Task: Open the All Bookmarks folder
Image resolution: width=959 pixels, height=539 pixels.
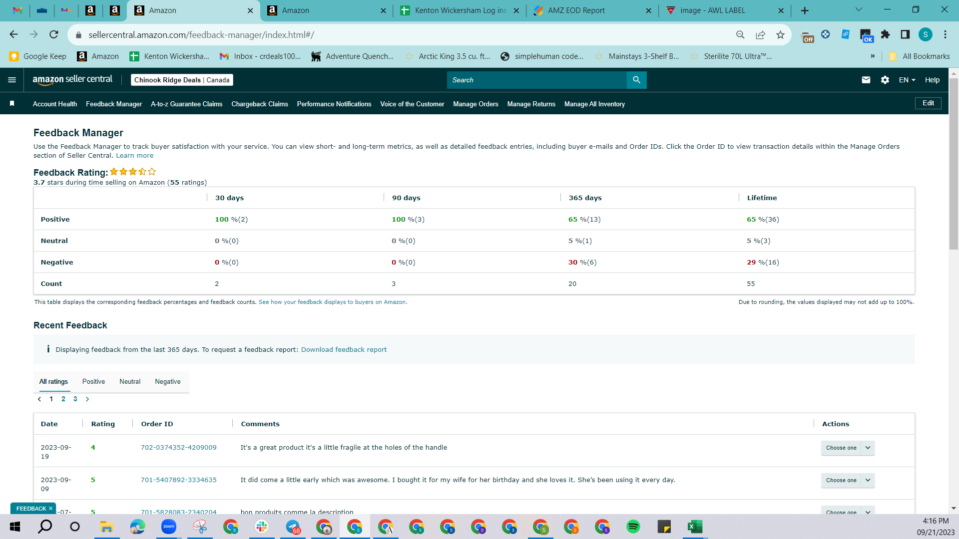Action: tap(920, 56)
